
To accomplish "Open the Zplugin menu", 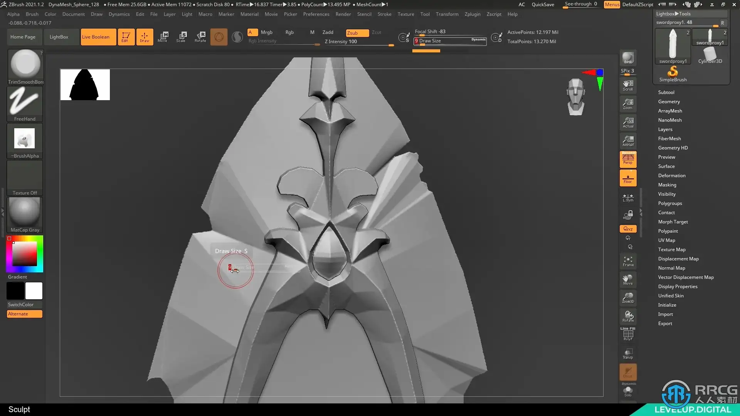I will click(472, 14).
